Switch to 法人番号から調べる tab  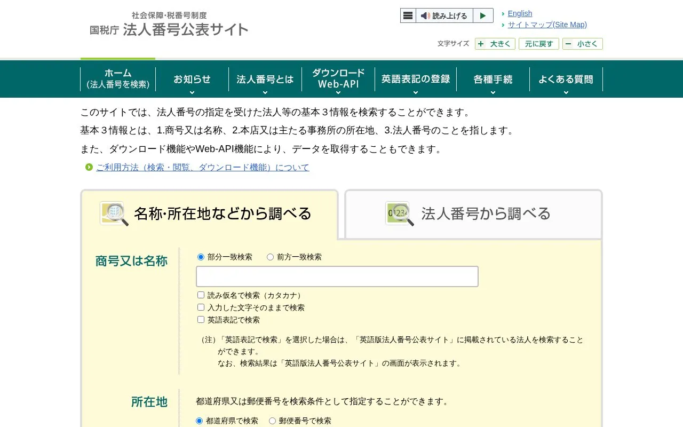click(473, 214)
